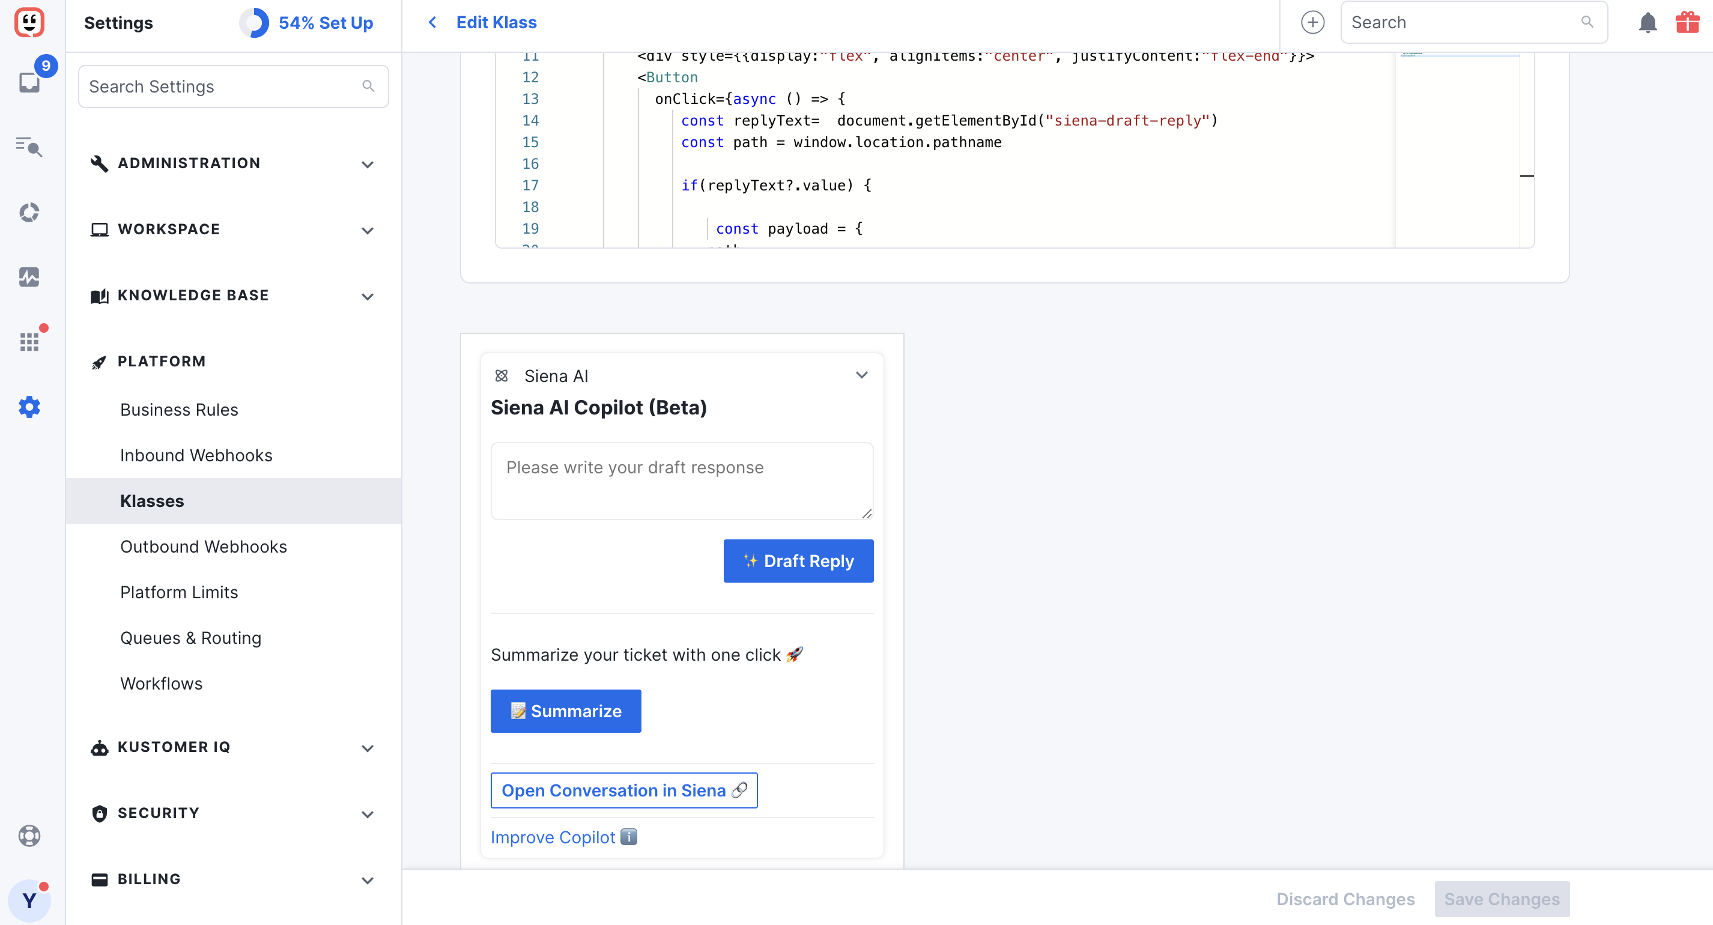Click the Search Settings magnifier icon
Image resolution: width=1713 pixels, height=925 pixels.
click(x=368, y=86)
